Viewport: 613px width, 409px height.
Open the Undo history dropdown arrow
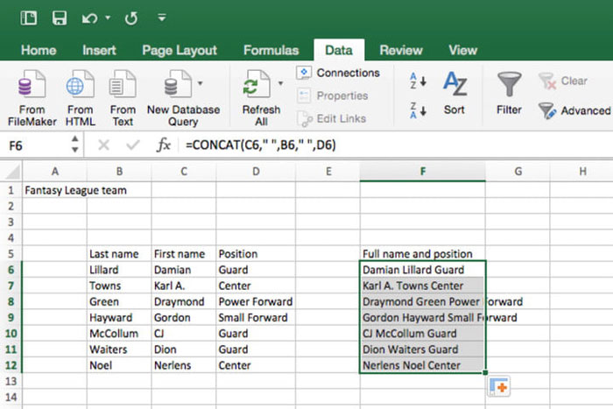click(108, 18)
